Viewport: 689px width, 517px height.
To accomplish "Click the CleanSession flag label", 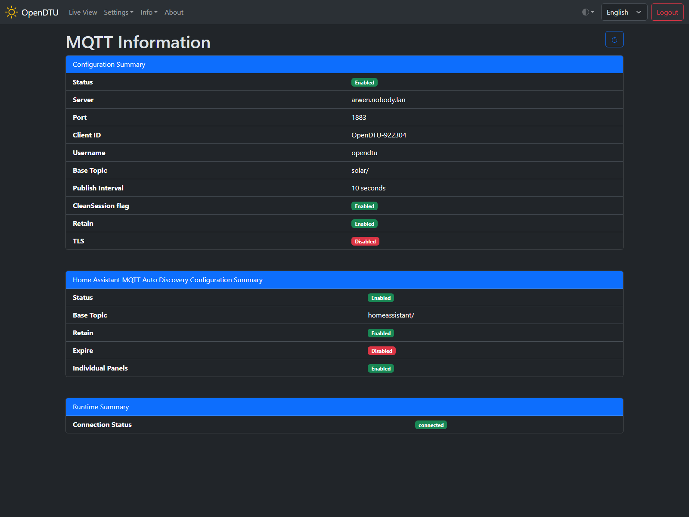I will [x=101, y=206].
